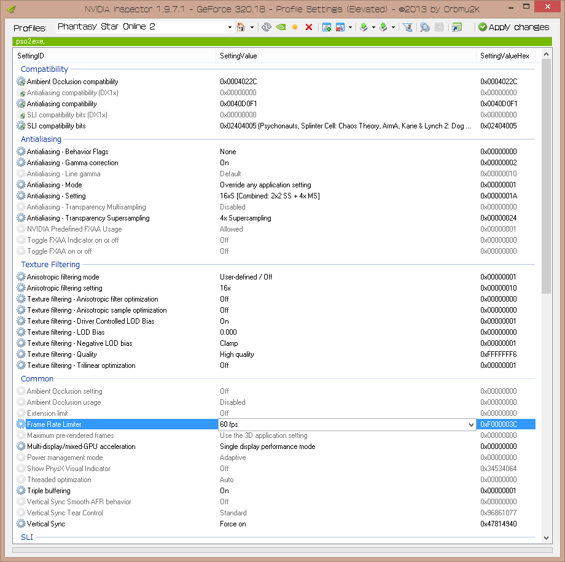
Task: Click the vertical scrollbar down arrow
Action: coord(546,538)
